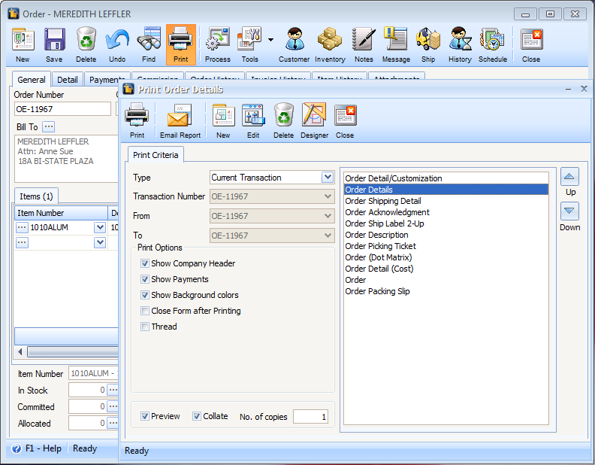The width and height of the screenshot is (595, 465).
Task: Open the Tools dropdown arrow in toolbar
Action: tap(270, 40)
